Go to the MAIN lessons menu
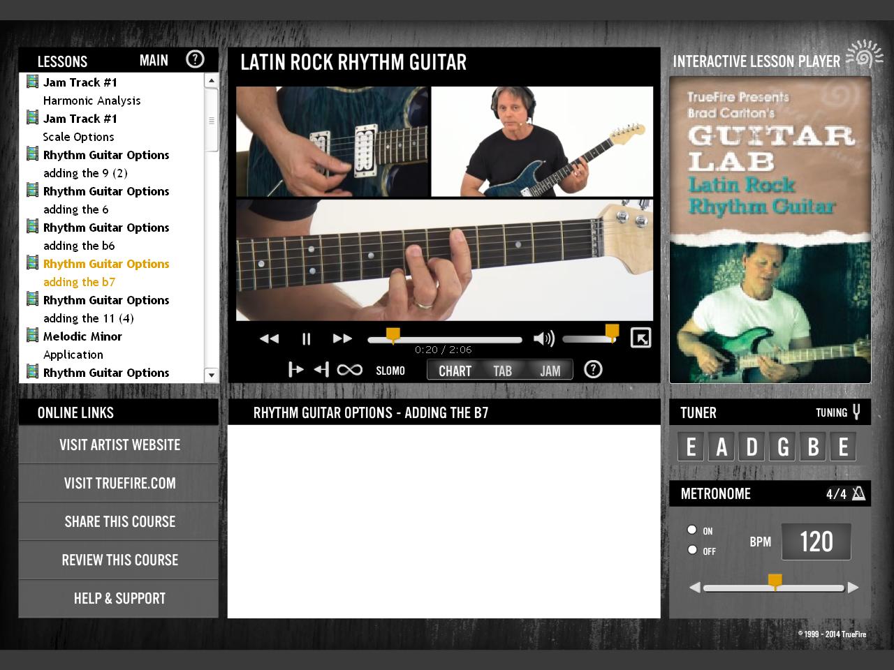This screenshot has width=894, height=670. coord(154,61)
